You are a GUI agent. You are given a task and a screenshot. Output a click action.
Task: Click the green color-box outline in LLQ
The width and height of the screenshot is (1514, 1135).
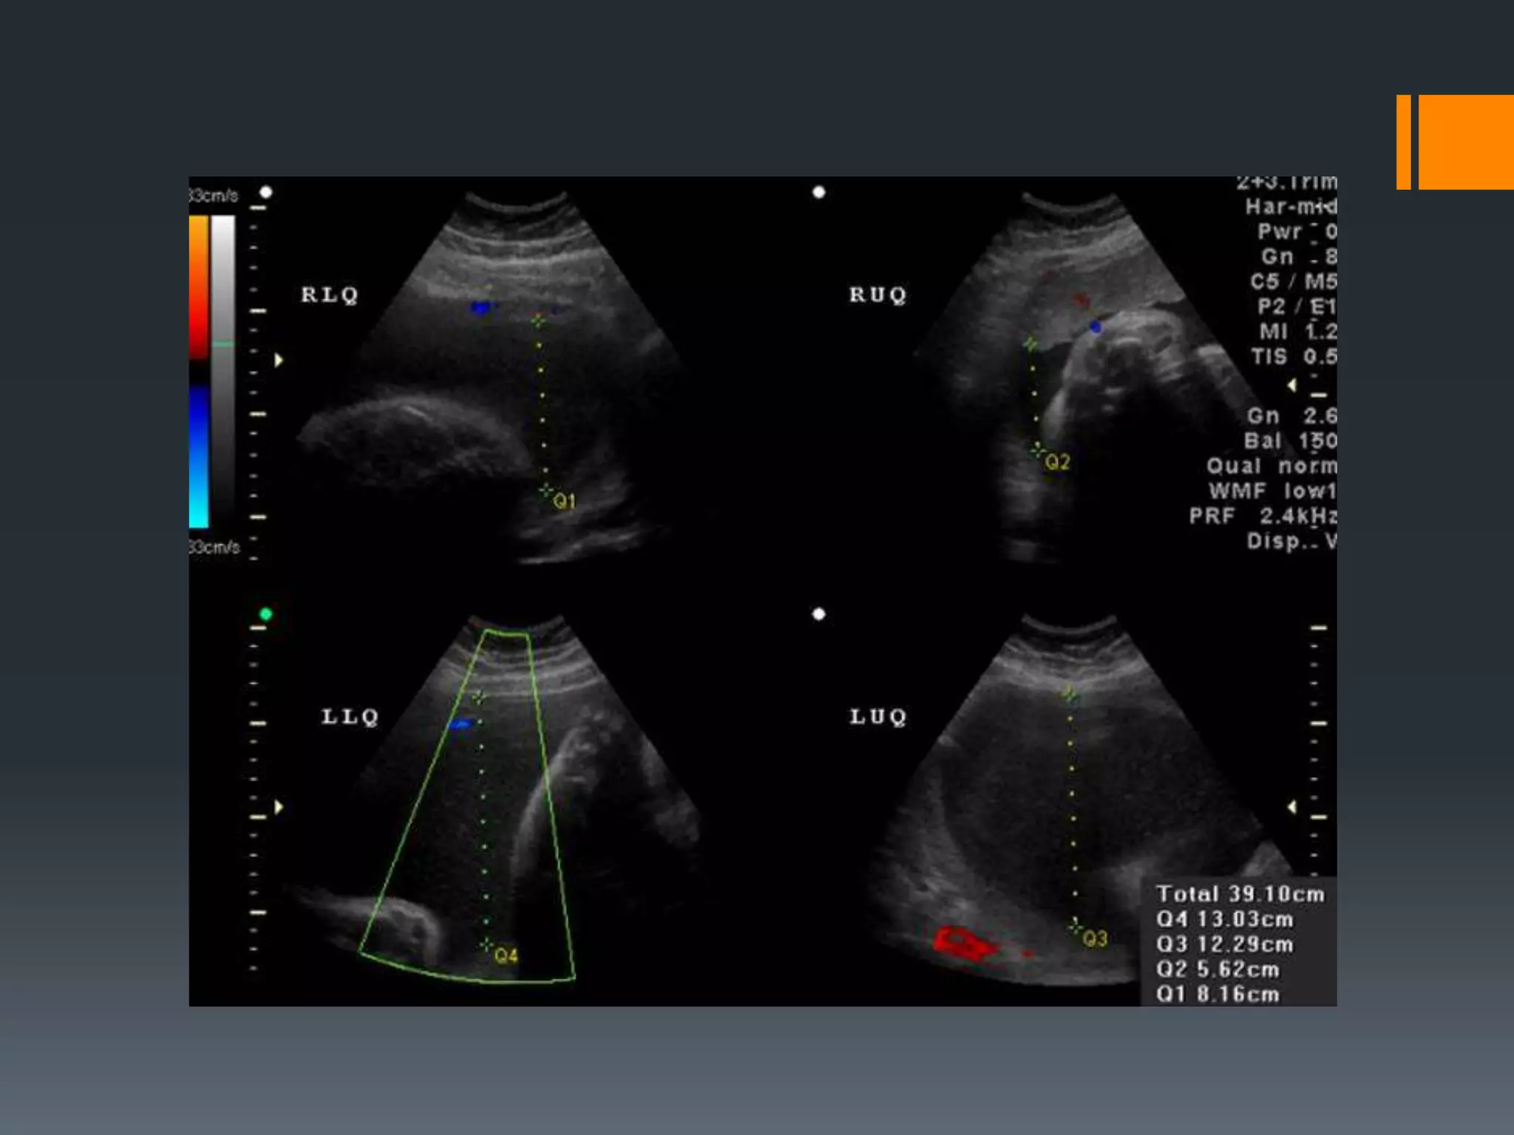[467, 806]
